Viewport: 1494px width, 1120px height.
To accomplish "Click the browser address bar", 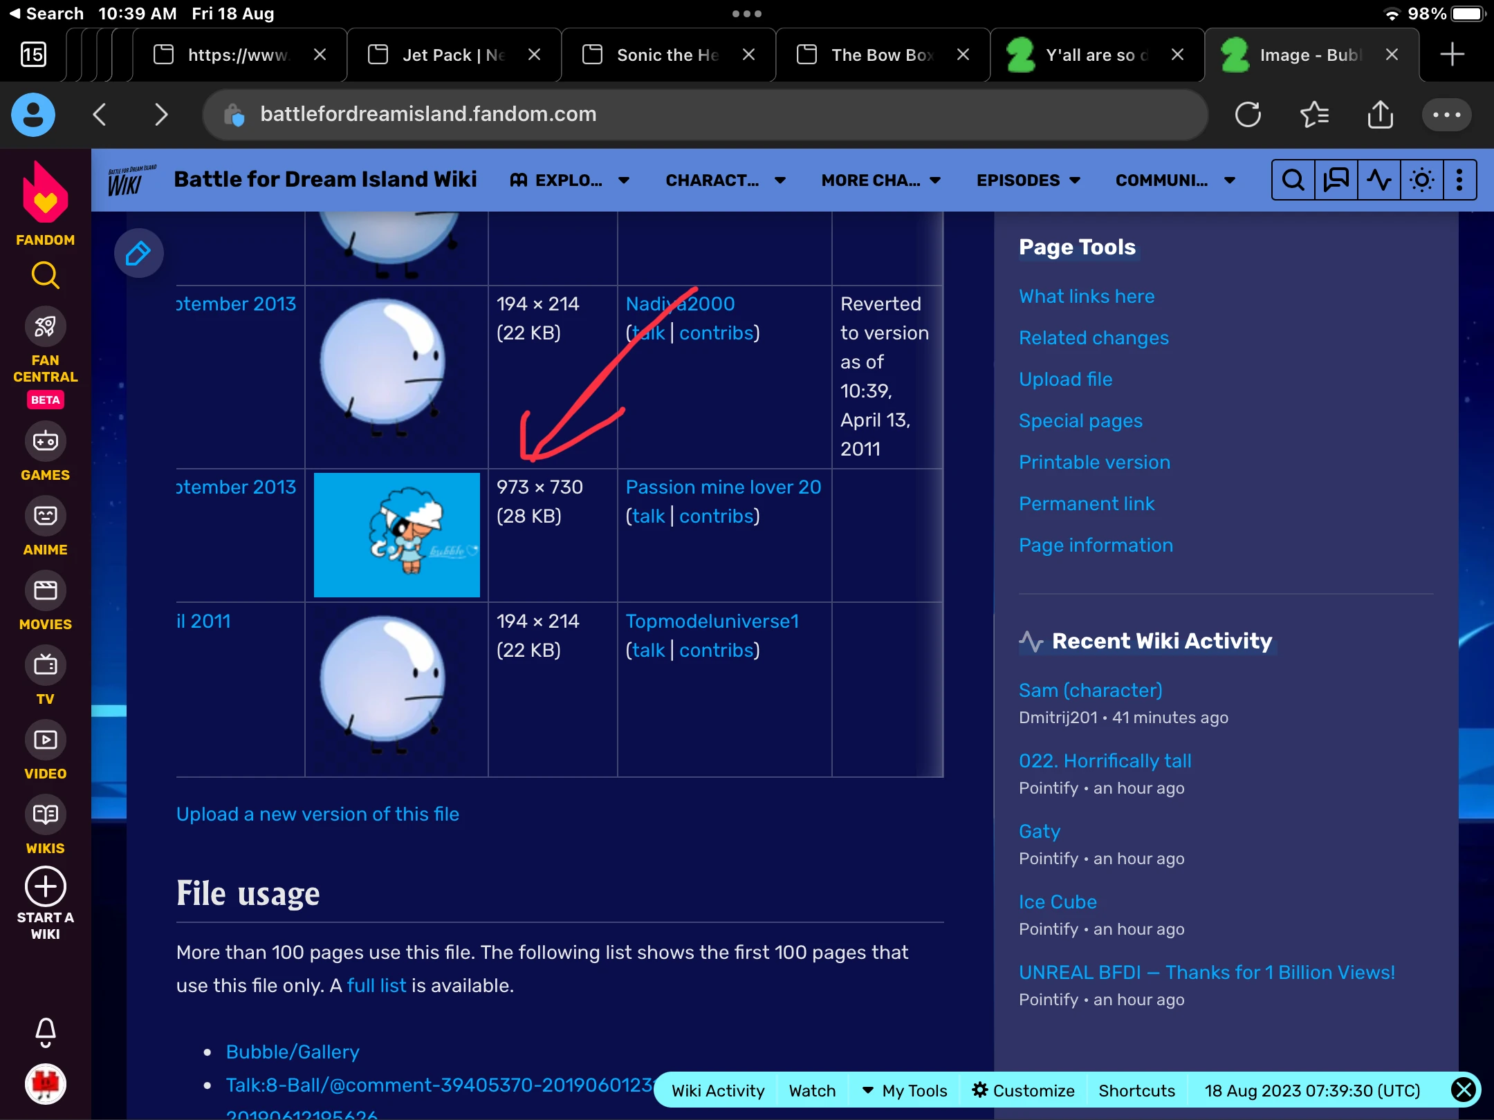I will 705,114.
